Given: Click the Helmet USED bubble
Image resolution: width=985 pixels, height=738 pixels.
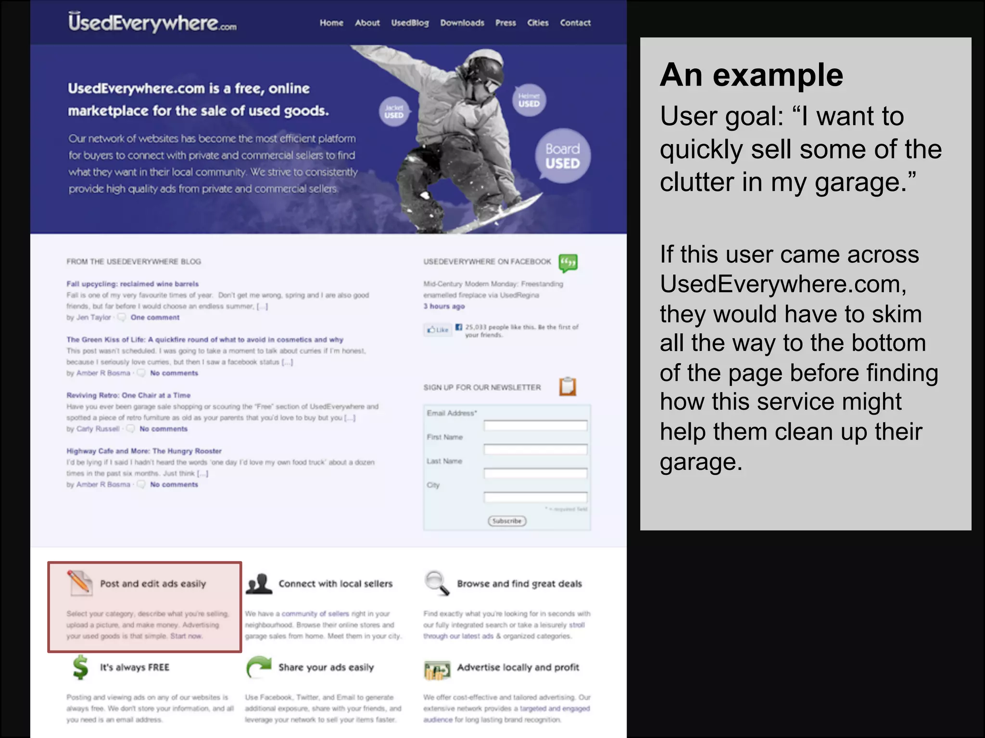Looking at the screenshot, I should pyautogui.click(x=529, y=100).
